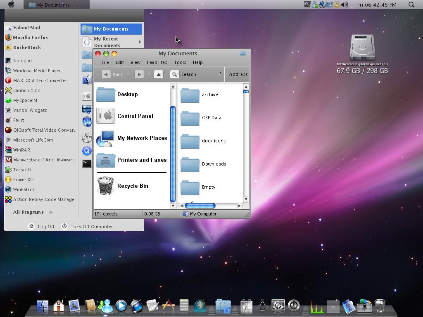This screenshot has width=423, height=317.
Task: Open the archive folder
Action: 199,95
